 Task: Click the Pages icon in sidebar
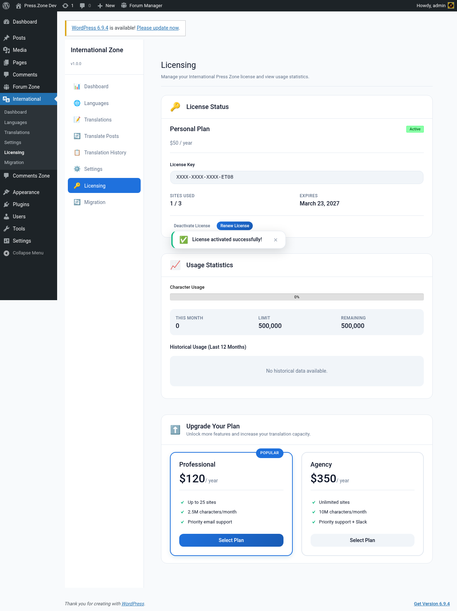coord(6,63)
